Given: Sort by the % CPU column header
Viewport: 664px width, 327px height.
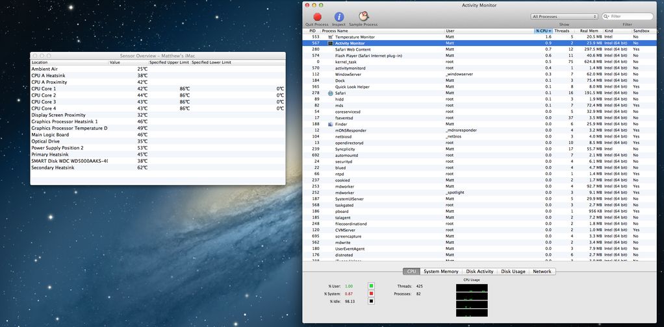Looking at the screenshot, I should pos(543,30).
